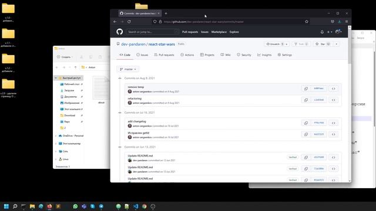Select Загрузки in File Explorer sidebar

[x=69, y=90]
